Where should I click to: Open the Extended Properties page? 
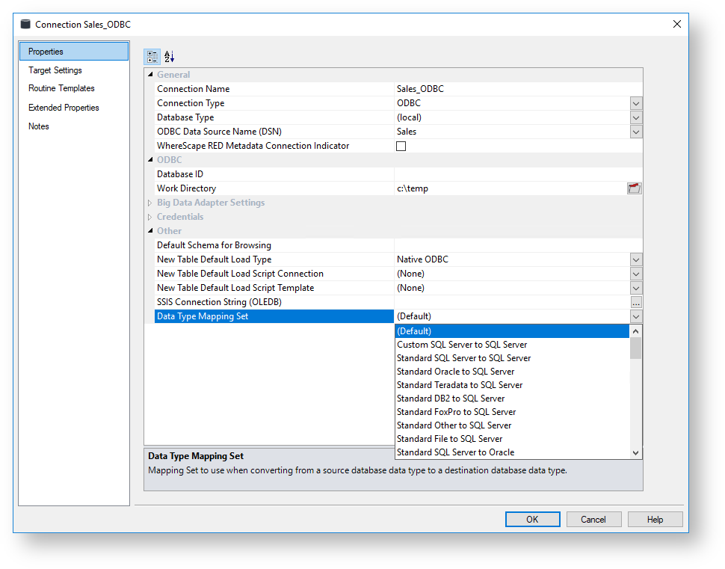coord(64,108)
